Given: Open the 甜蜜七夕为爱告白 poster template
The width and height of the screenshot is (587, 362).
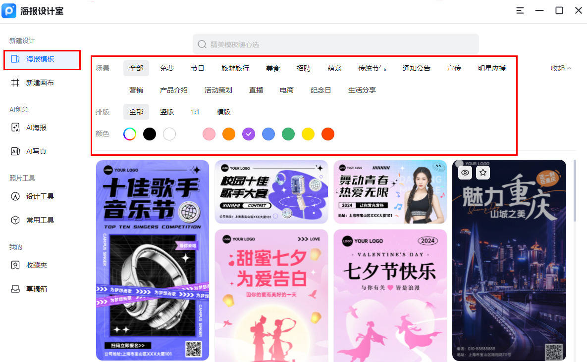Looking at the screenshot, I should (271, 296).
